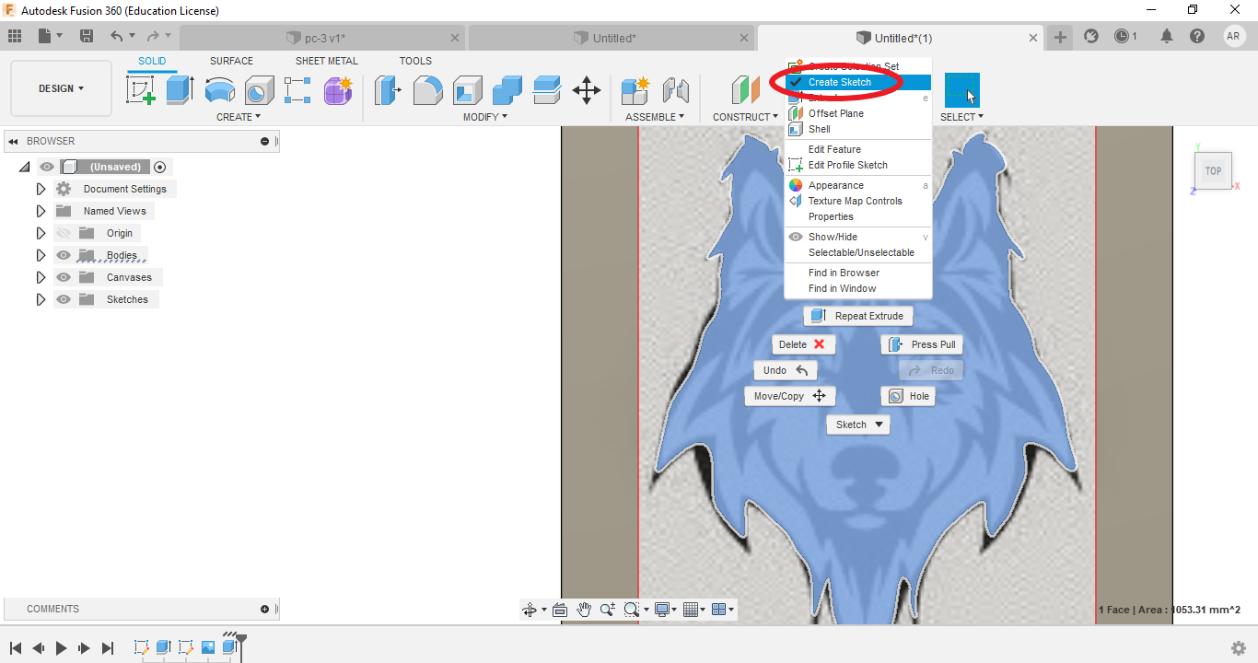
Task: Expand the Sketches folder
Action: tap(41, 299)
